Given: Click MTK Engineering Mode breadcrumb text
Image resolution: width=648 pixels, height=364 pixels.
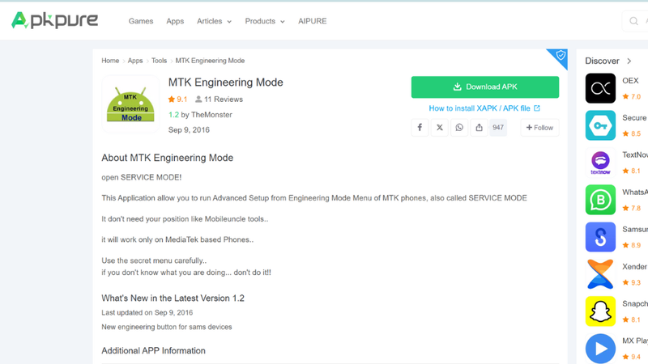Looking at the screenshot, I should pyautogui.click(x=210, y=61).
